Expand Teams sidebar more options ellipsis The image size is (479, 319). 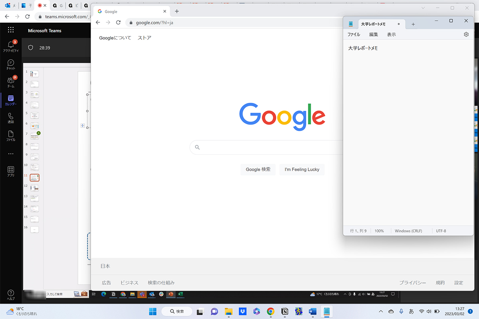(11, 154)
